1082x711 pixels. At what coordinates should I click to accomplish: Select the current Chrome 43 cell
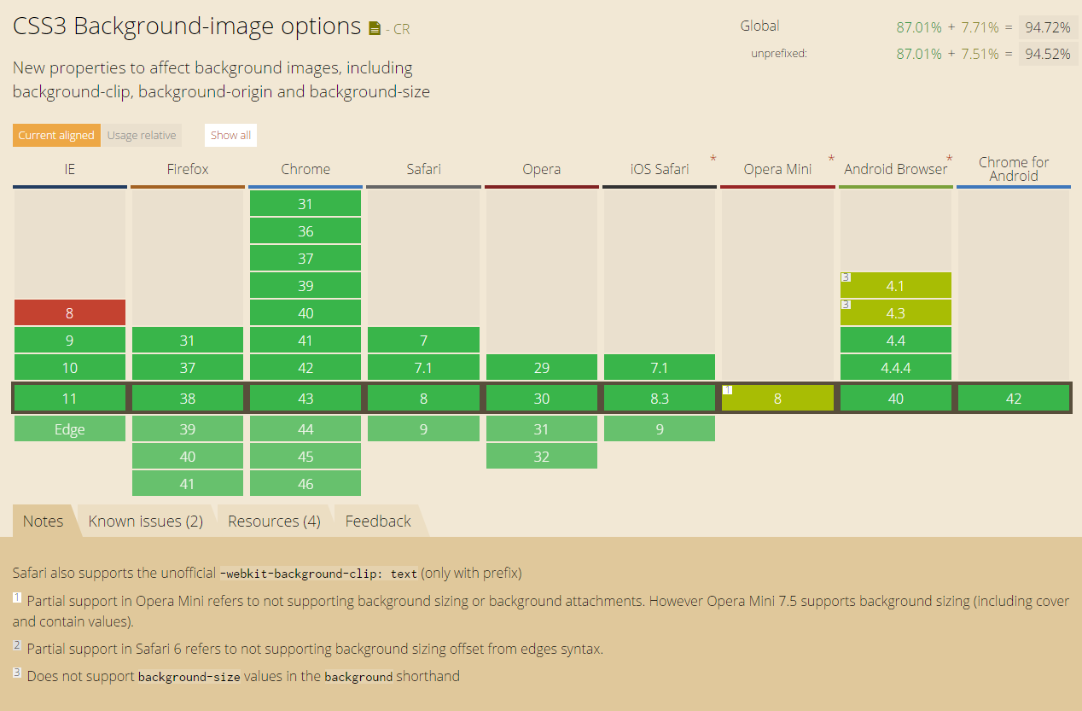tap(305, 399)
